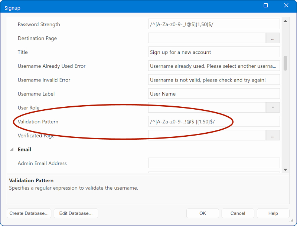This screenshot has height=226, width=297.
Task: Maximize the Signup dialog window
Action: click(x=266, y=6)
